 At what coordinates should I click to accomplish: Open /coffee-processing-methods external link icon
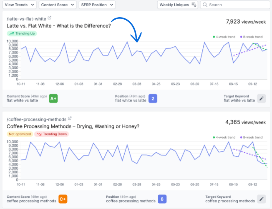click(70, 118)
